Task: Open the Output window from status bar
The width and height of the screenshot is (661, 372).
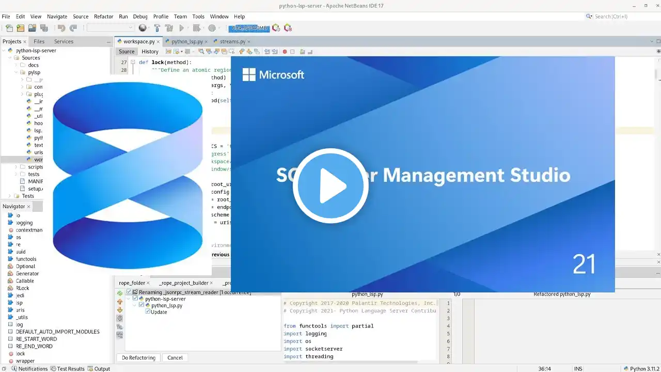Action: tap(99, 368)
